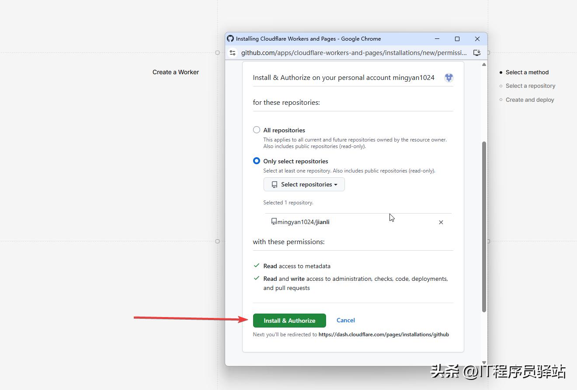This screenshot has width=577, height=390.
Task: Go to the Select a repository step
Action: pyautogui.click(x=530, y=86)
